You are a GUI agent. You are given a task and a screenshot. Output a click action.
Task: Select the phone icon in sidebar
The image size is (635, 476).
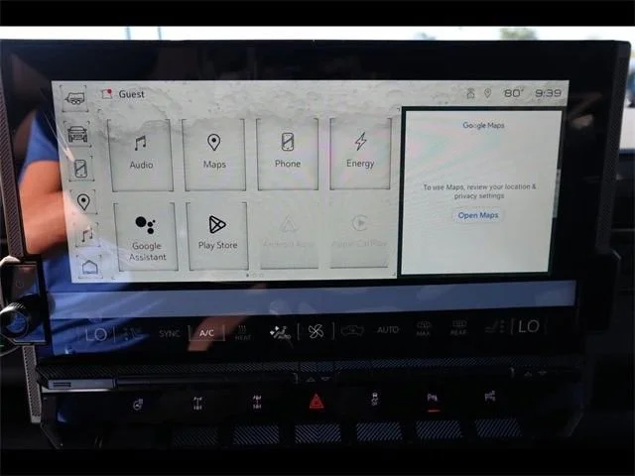[x=80, y=168]
